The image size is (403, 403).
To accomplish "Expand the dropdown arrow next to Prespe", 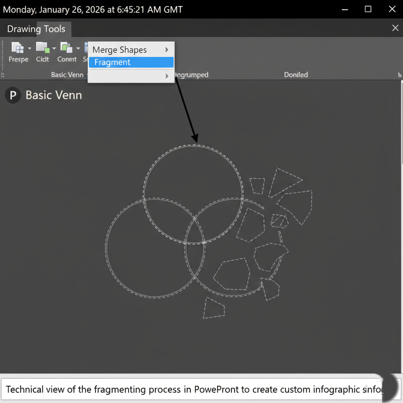I will pos(29,48).
